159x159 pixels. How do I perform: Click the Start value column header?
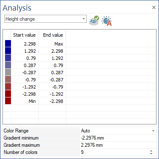[24, 35]
